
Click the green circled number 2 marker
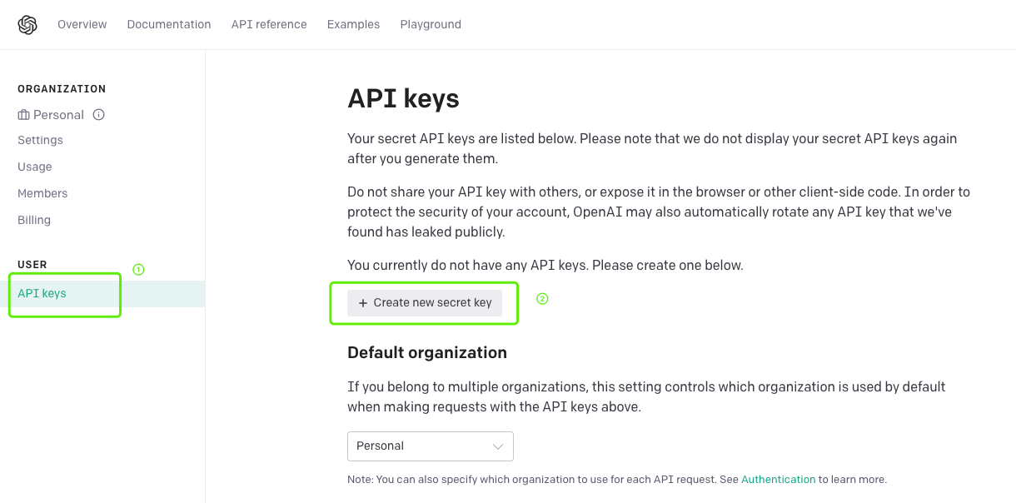[542, 298]
